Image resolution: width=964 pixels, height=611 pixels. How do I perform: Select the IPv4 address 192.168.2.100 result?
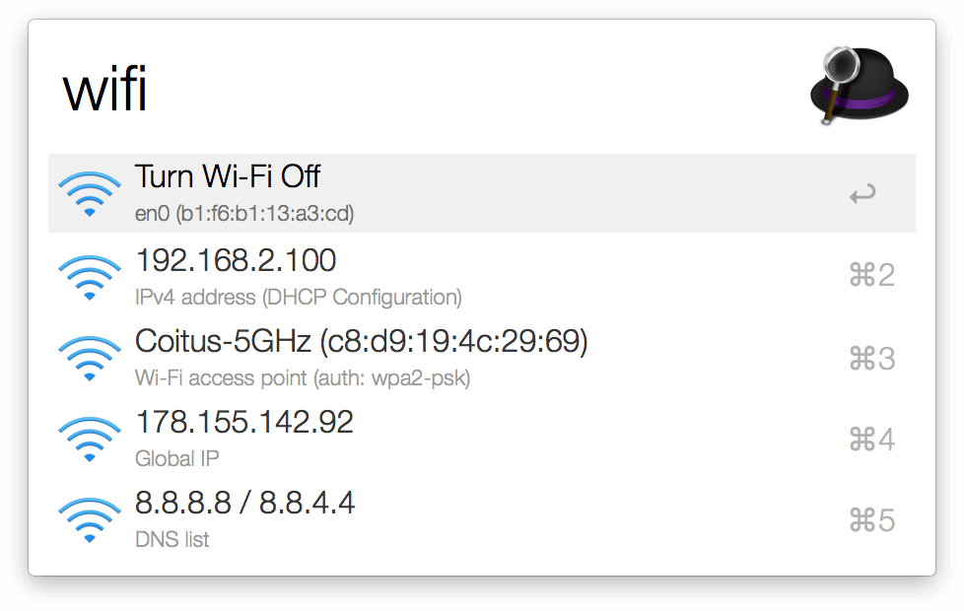point(236,261)
